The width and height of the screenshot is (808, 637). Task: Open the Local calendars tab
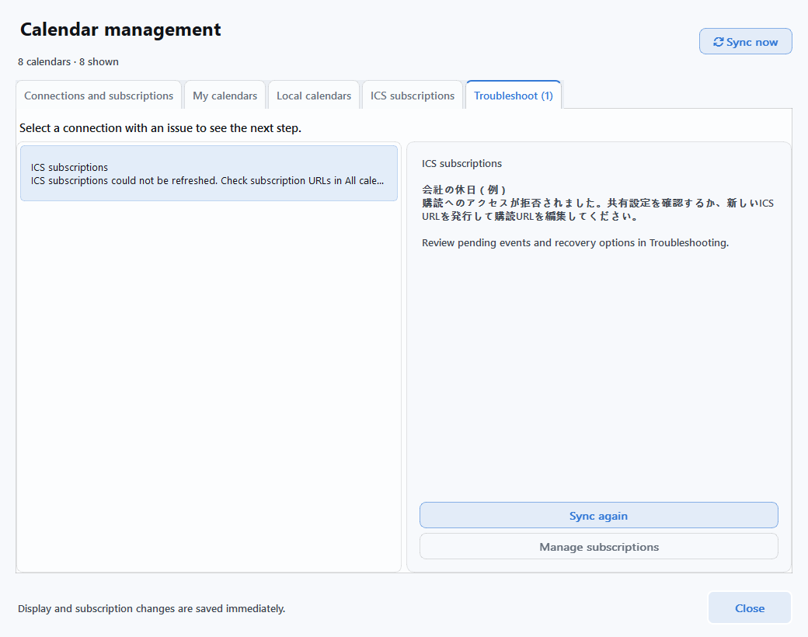[x=313, y=96]
